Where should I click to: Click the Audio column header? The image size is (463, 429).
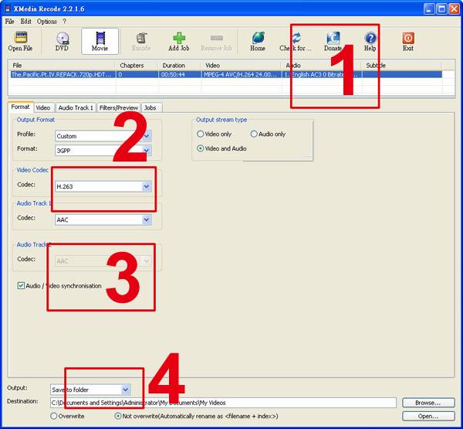coord(321,66)
